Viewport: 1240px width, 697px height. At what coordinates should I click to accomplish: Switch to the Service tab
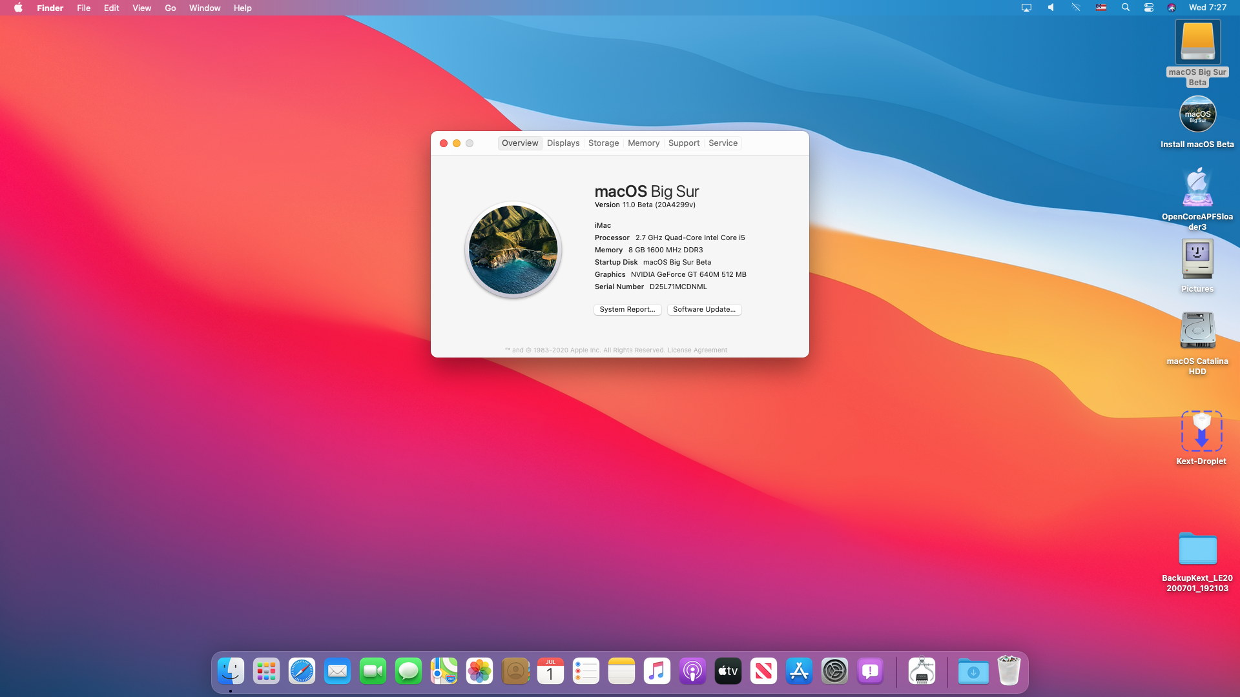[723, 143]
